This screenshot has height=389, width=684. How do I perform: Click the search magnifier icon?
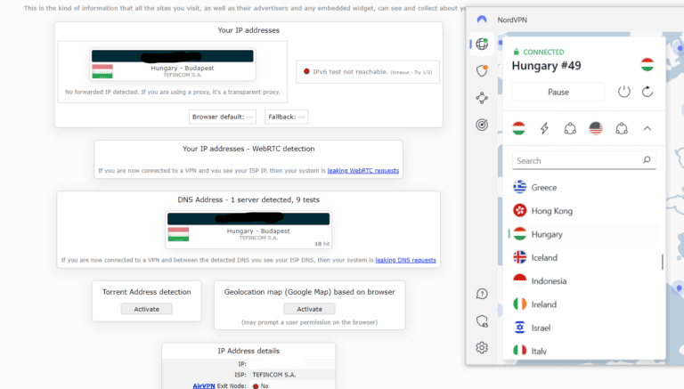(647, 160)
